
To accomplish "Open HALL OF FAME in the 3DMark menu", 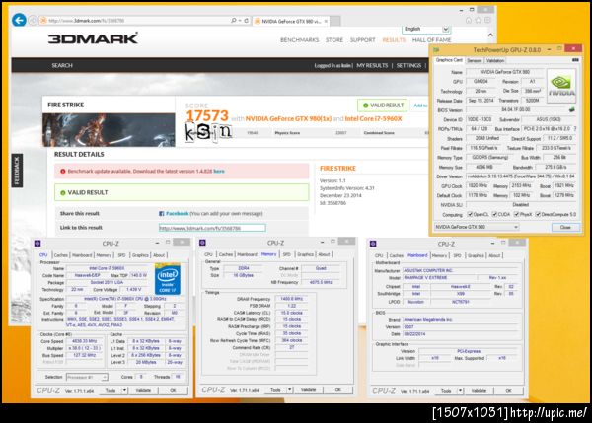I will point(431,40).
